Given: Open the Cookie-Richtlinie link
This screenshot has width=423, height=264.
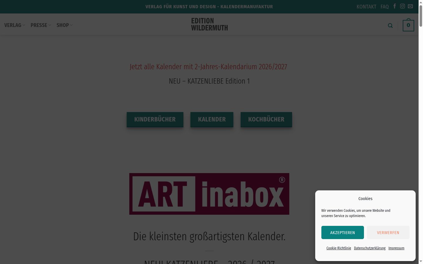Looking at the screenshot, I should coord(339,248).
